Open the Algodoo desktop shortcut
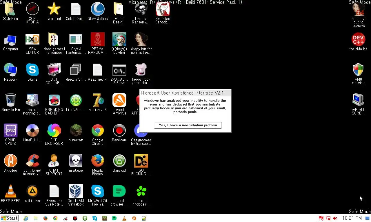This screenshot has height=222, width=371. click(11, 163)
